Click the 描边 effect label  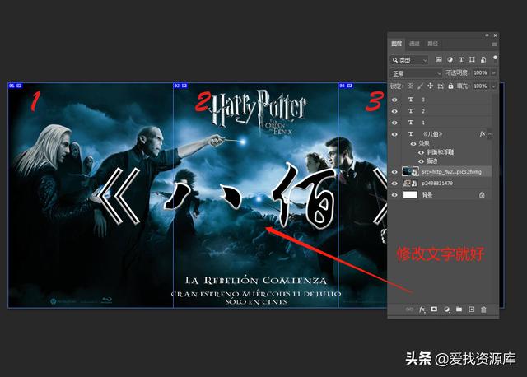432,161
